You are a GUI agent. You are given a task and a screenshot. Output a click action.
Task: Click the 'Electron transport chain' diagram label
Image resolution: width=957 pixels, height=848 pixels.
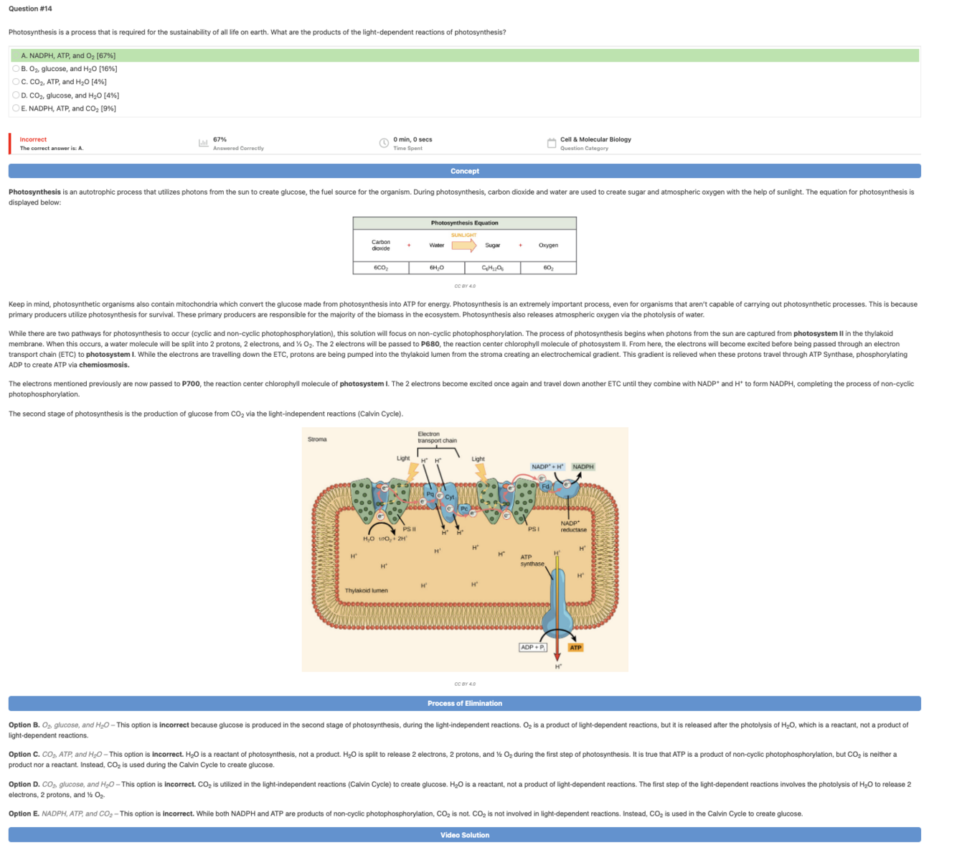tap(438, 437)
